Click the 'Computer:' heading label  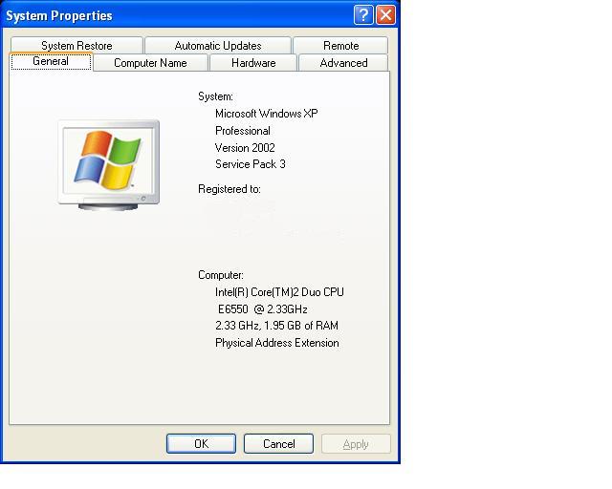pyautogui.click(x=221, y=275)
